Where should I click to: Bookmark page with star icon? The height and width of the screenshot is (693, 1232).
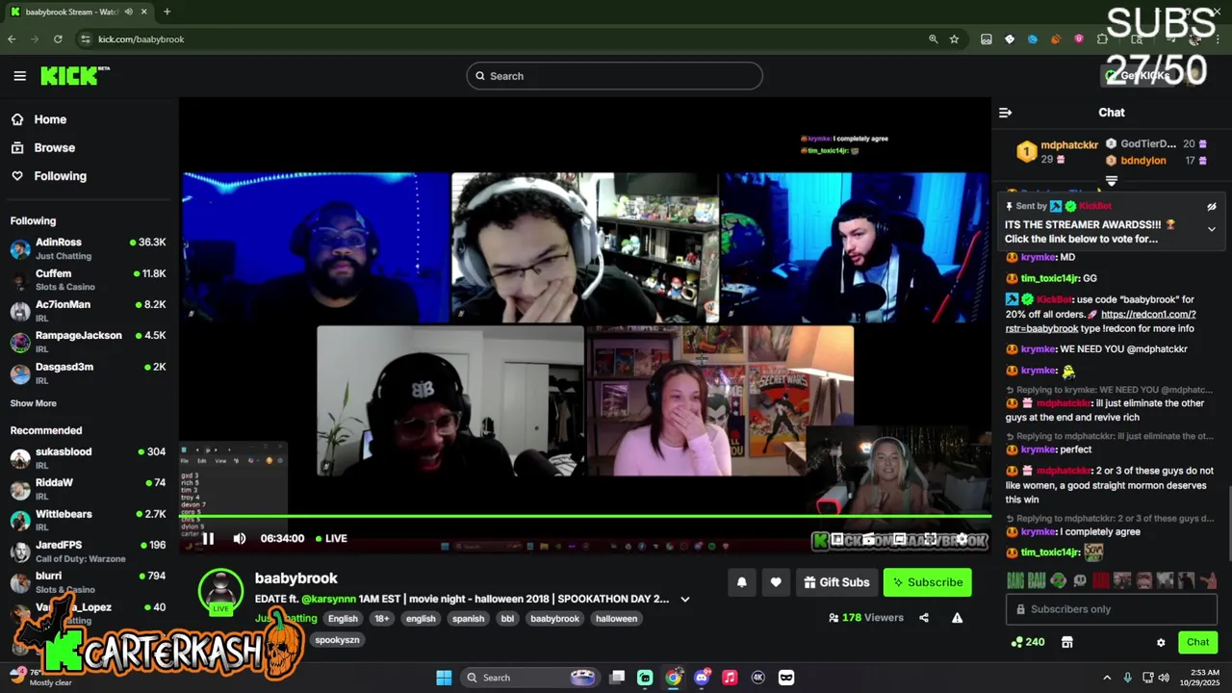(x=954, y=39)
